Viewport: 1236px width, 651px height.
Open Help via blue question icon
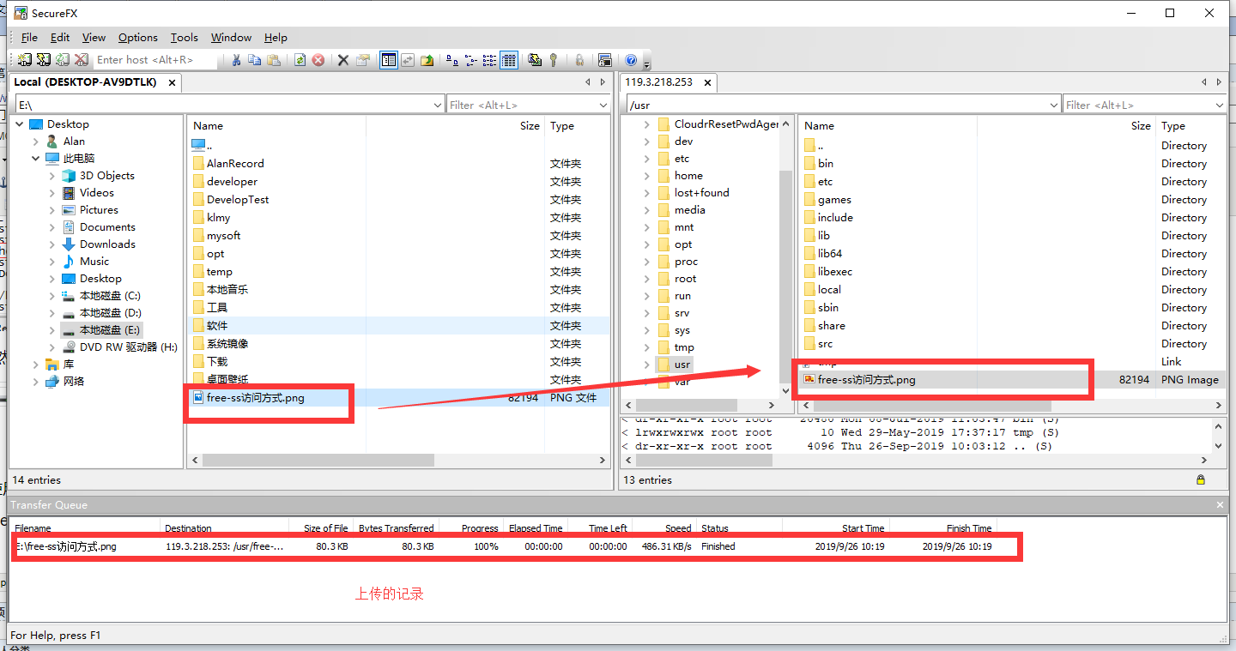[x=631, y=60]
